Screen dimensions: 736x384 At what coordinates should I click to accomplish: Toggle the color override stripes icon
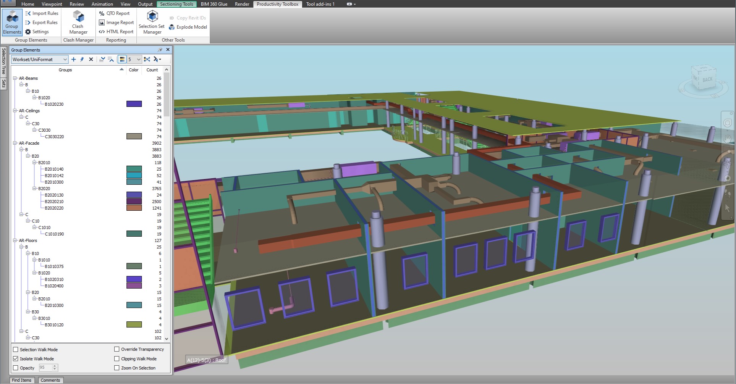pos(122,60)
